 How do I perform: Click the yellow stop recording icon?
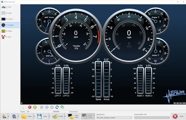pyautogui.click(x=35, y=107)
